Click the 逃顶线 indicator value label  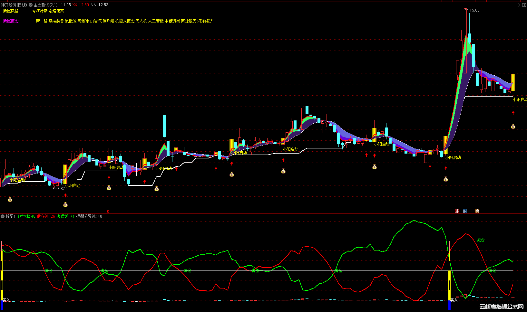click(x=65, y=216)
